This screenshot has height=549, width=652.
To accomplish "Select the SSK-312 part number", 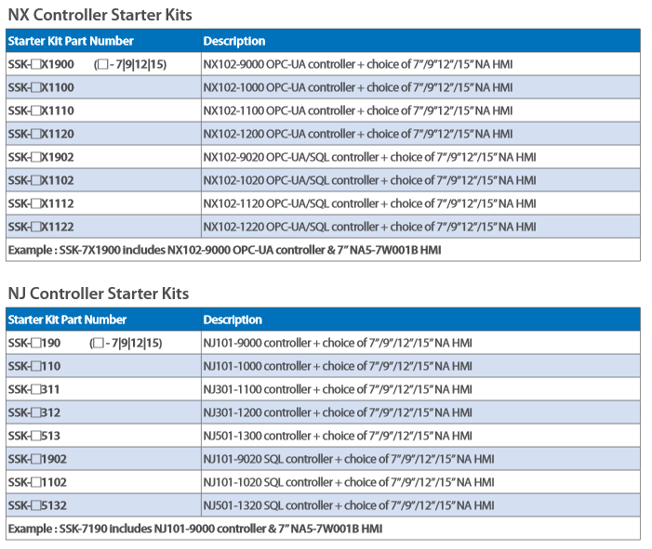I will click(x=34, y=412).
